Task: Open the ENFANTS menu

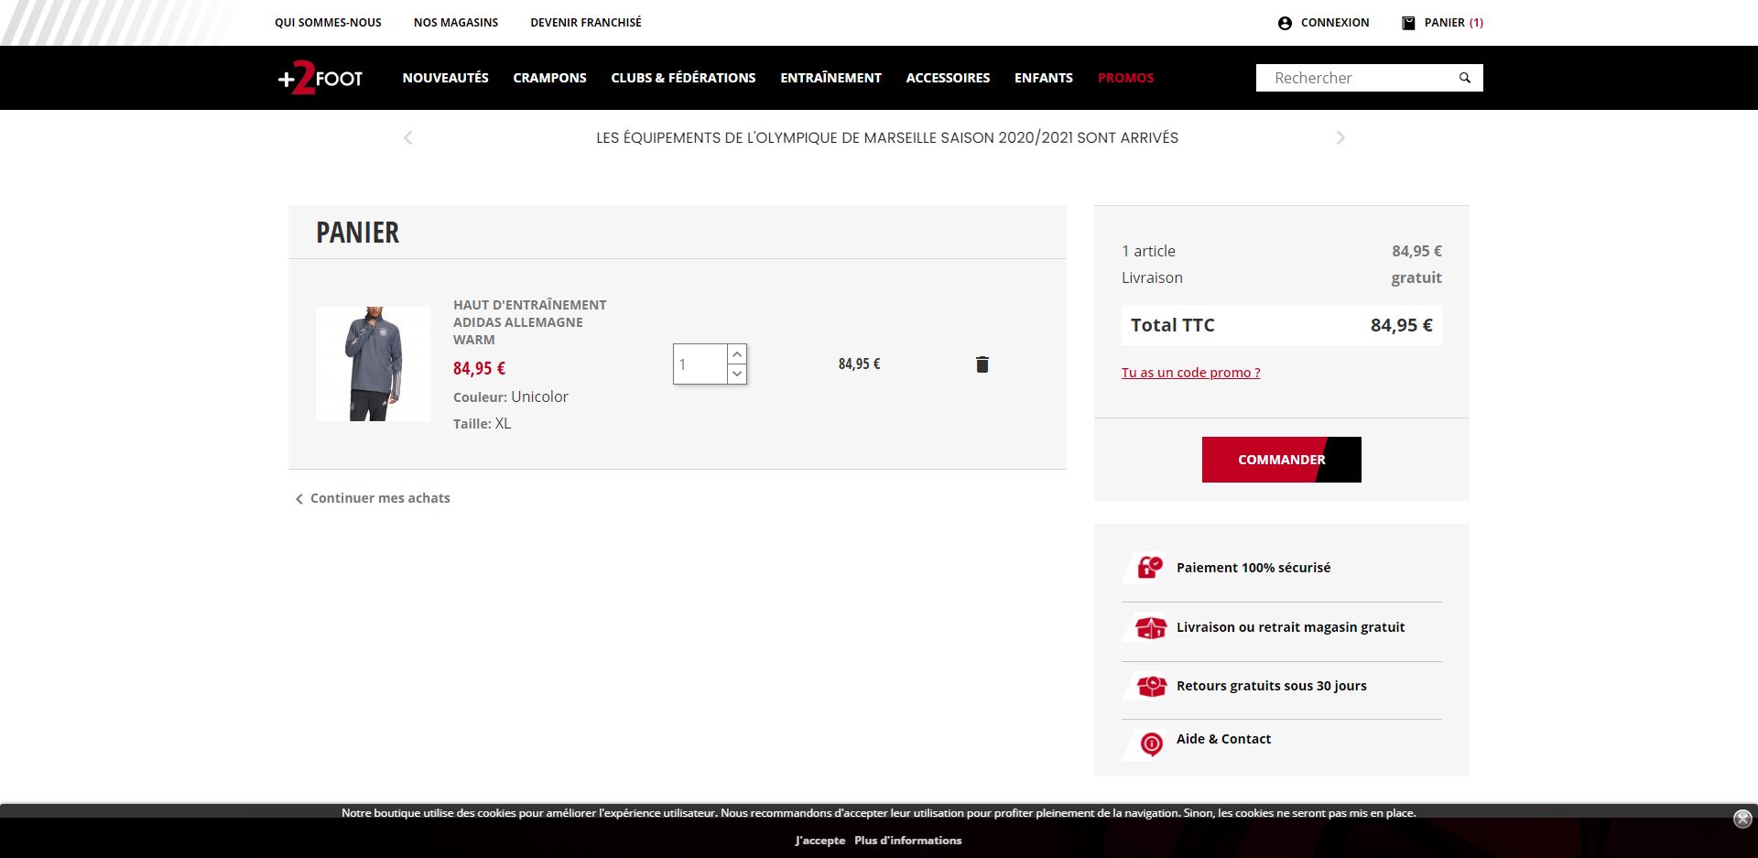Action: coord(1044,78)
